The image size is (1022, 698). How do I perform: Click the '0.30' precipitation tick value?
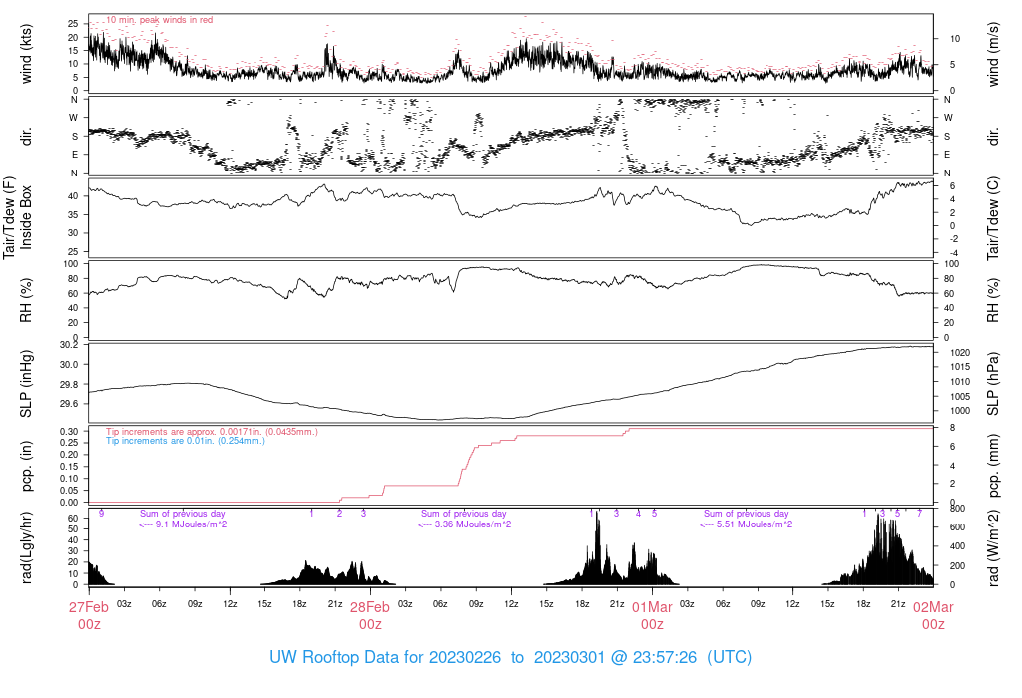point(69,432)
